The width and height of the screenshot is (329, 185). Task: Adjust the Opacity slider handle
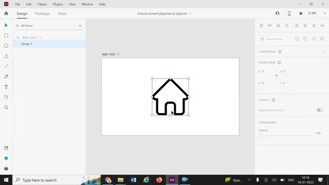pos(261,136)
